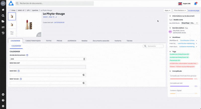Switch to the Medias tab
Viewport: 201px width, 109px height.
pos(84,41)
